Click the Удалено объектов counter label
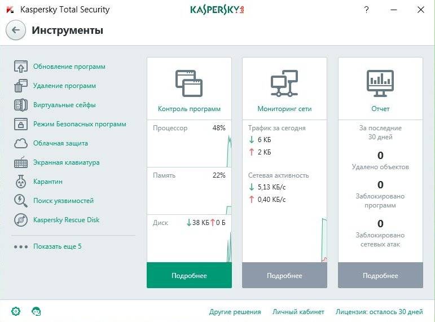This screenshot has width=435, height=322. [380, 167]
